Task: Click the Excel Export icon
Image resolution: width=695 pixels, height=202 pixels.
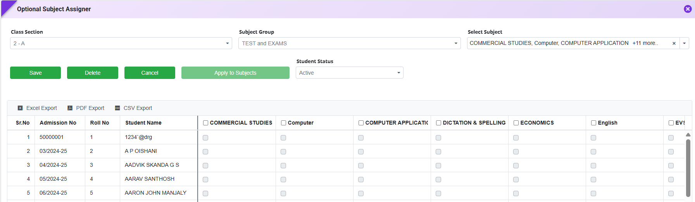Action: point(20,108)
